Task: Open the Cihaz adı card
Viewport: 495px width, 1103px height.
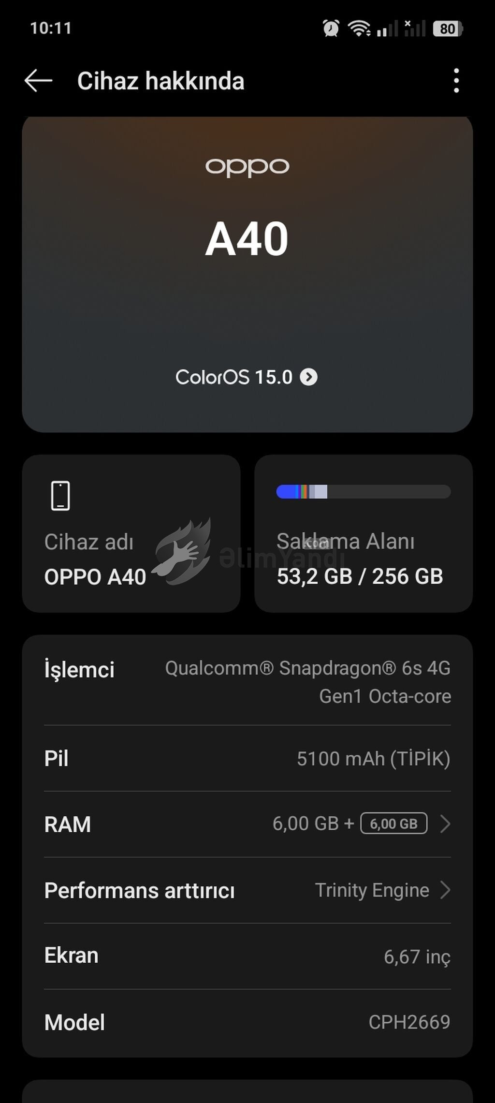Action: 131,533
